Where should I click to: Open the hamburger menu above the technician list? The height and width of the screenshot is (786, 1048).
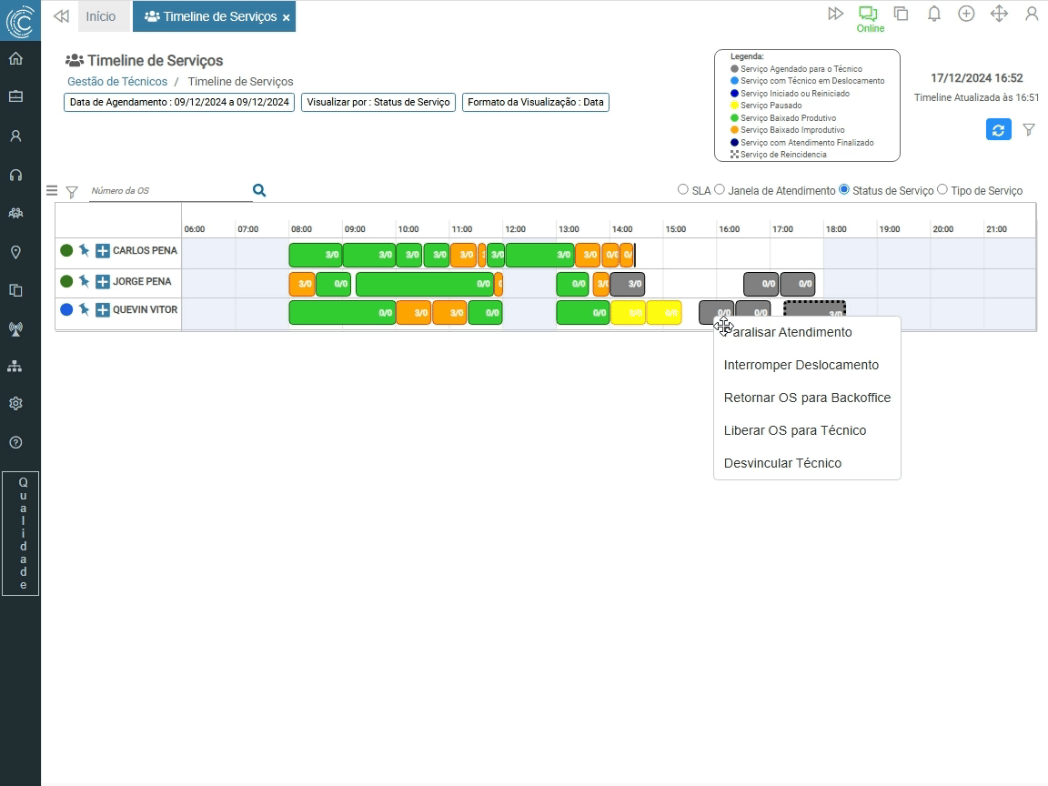tap(52, 191)
